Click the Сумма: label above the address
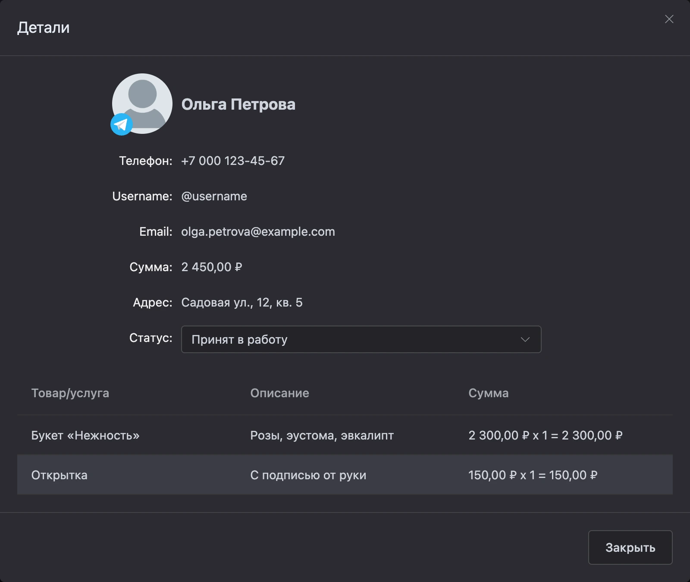Viewport: 690px width, 582px height. (151, 267)
